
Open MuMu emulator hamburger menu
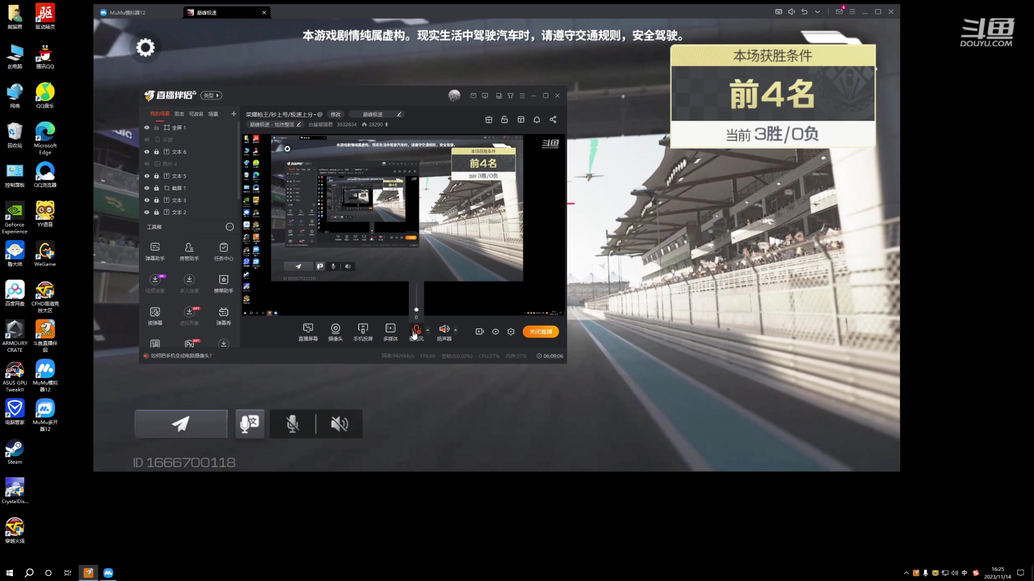(852, 12)
